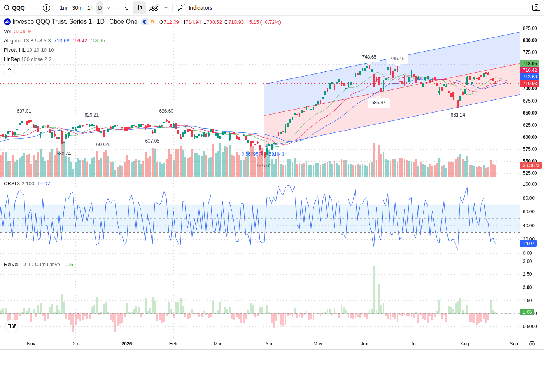552x369 pixels.
Task: Expand the chart type dropdown arrow
Action: point(166,8)
